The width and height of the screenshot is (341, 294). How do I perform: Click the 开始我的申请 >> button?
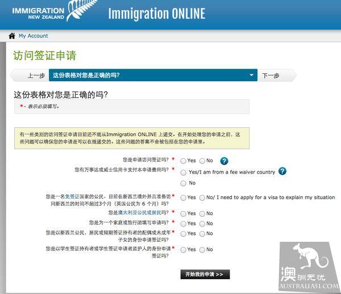pyautogui.click(x=205, y=275)
